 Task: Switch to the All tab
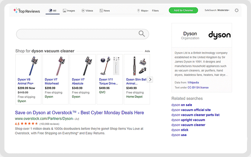coord(53,11)
